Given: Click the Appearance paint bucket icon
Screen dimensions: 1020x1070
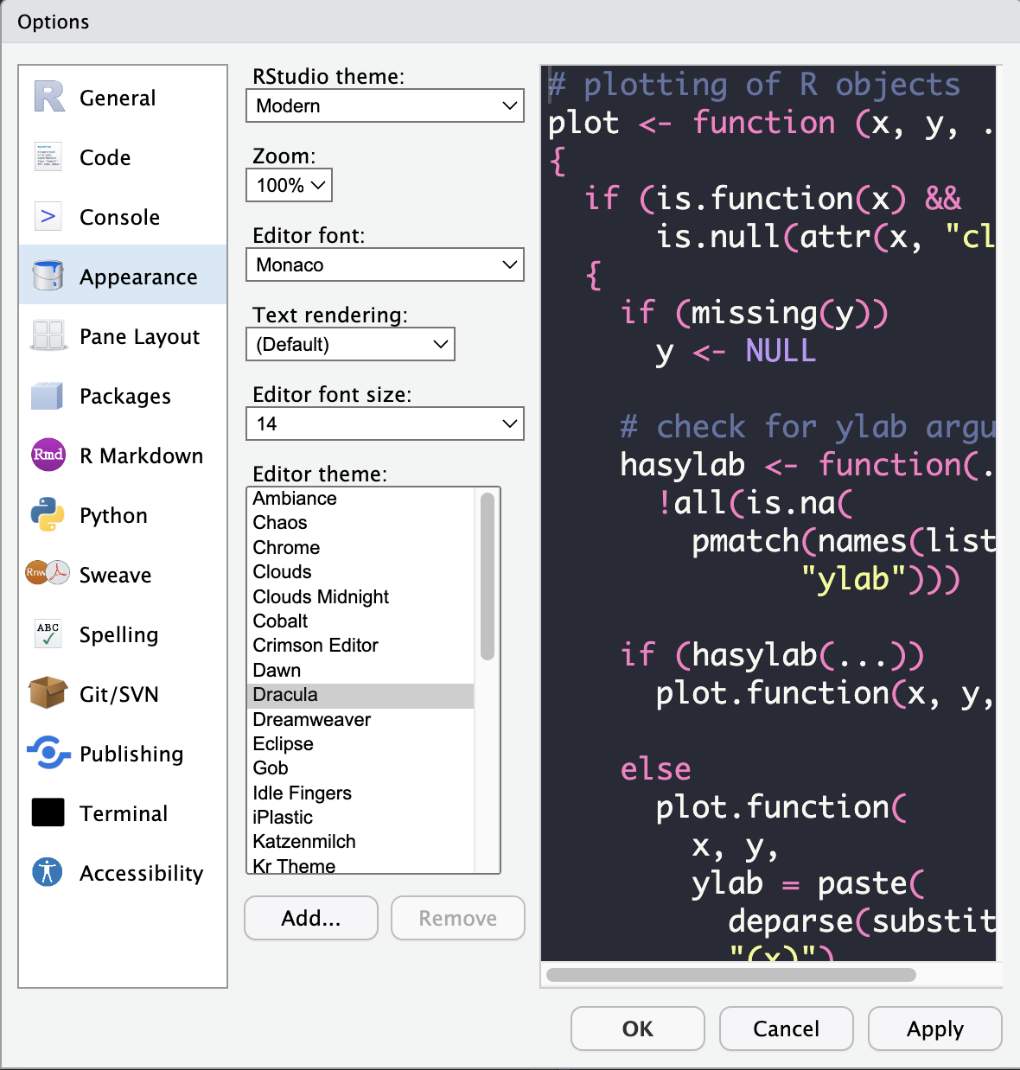Looking at the screenshot, I should pos(48,276).
